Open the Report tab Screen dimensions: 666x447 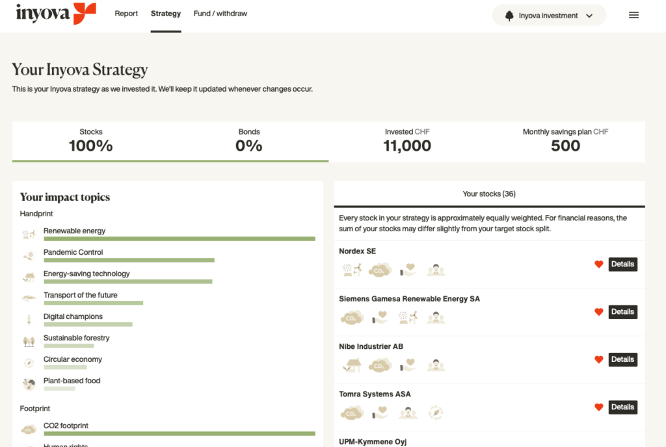[126, 14]
